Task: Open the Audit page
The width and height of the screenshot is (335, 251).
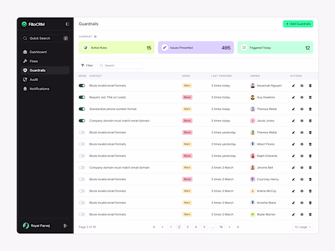Action: (x=45, y=79)
